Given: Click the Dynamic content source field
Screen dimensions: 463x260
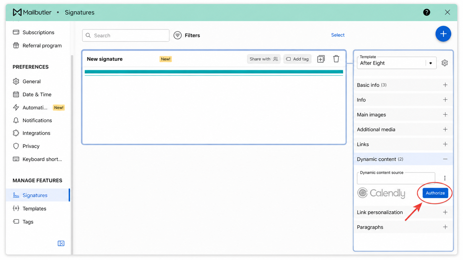Looking at the screenshot, I should 396,178.
